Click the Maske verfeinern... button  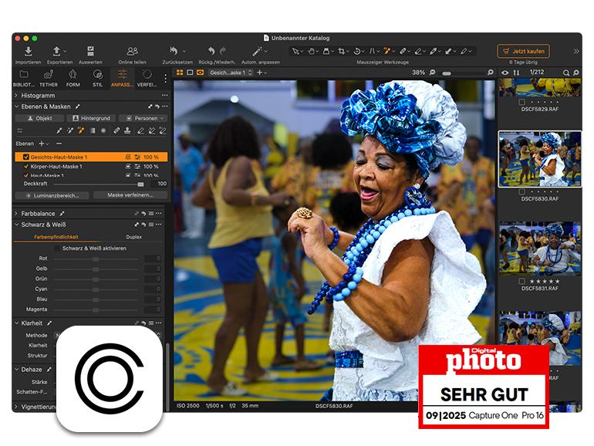coord(130,195)
